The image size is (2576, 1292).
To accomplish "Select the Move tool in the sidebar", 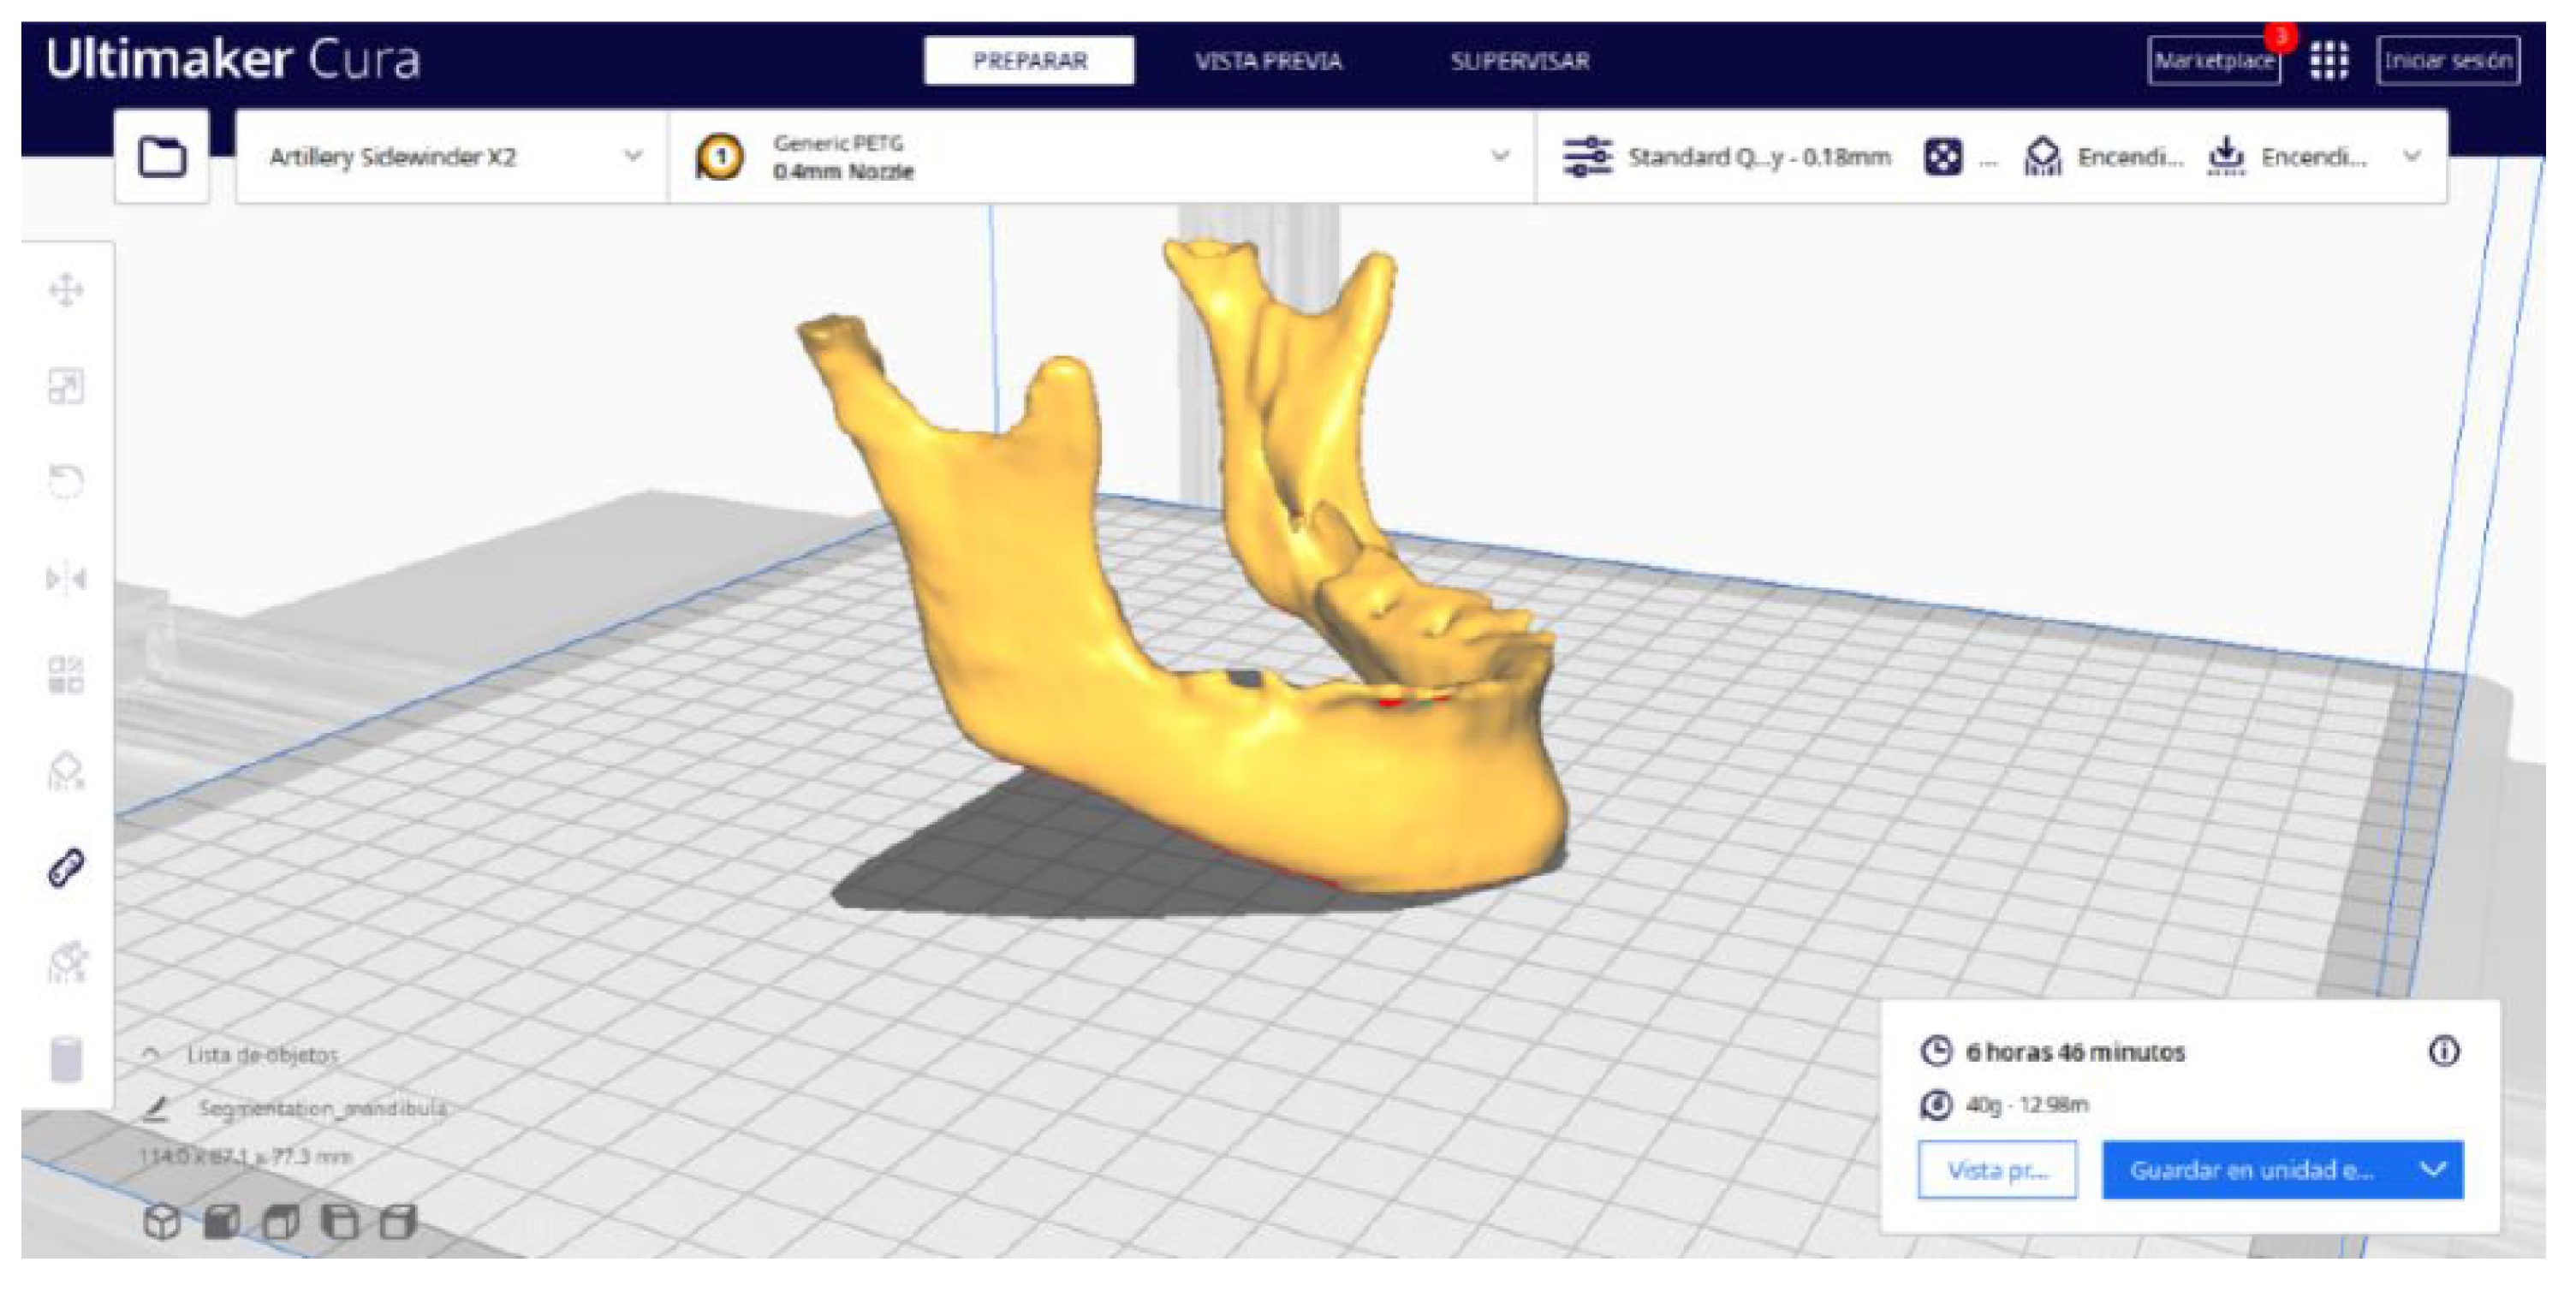I will tap(66, 290).
